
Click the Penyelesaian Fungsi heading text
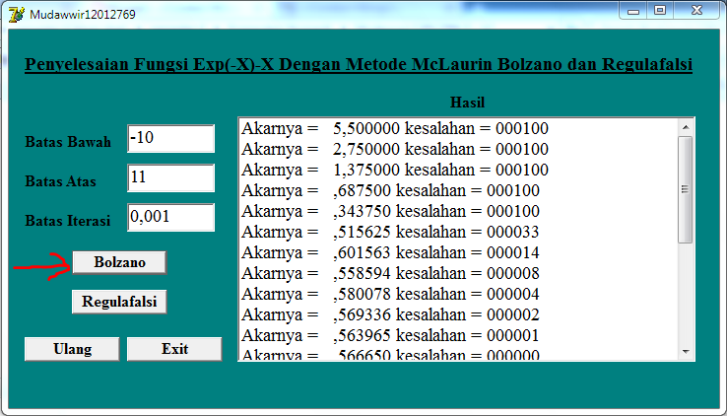[x=359, y=64]
